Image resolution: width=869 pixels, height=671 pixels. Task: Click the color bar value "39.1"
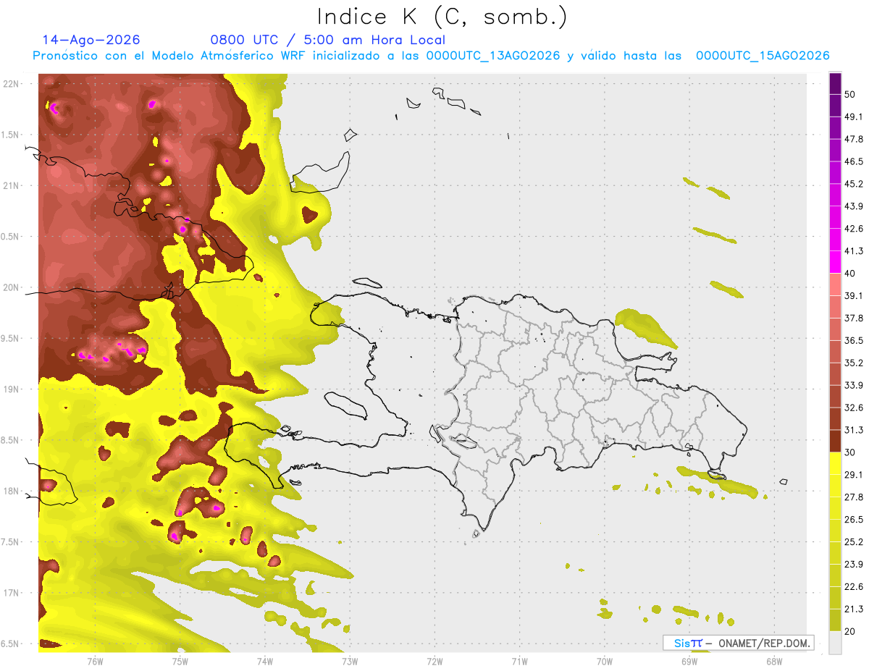(x=854, y=296)
